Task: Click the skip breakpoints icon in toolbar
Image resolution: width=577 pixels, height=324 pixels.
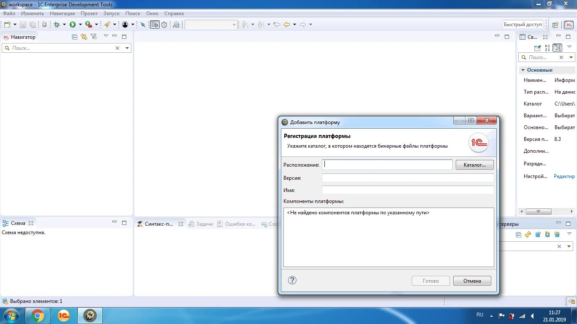Action: (143, 24)
